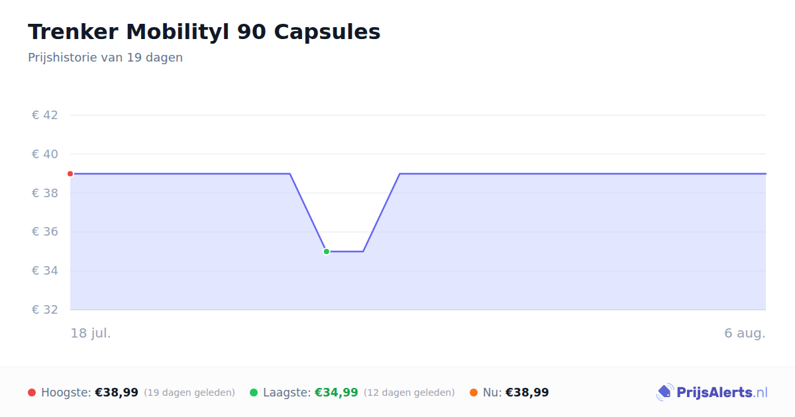Click the € 36 axis label
This screenshot has width=795, height=417.
coord(45,232)
